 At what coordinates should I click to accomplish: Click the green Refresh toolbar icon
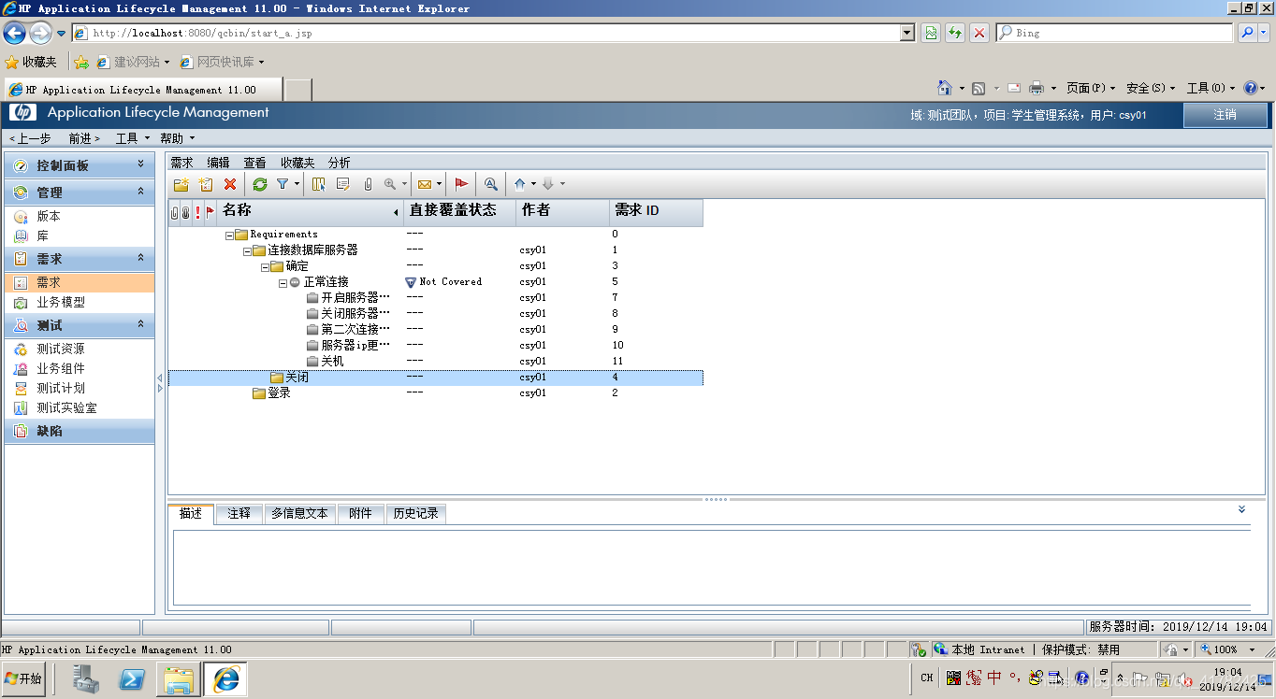click(260, 184)
